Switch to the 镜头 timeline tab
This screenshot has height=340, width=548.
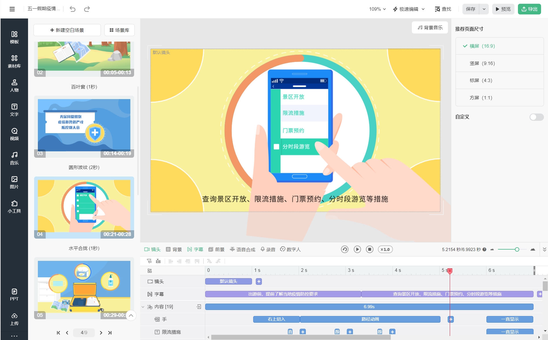click(x=152, y=249)
